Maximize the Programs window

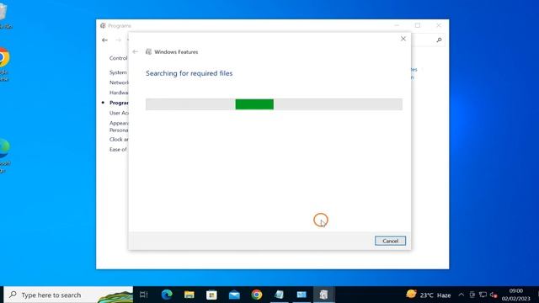(x=418, y=25)
